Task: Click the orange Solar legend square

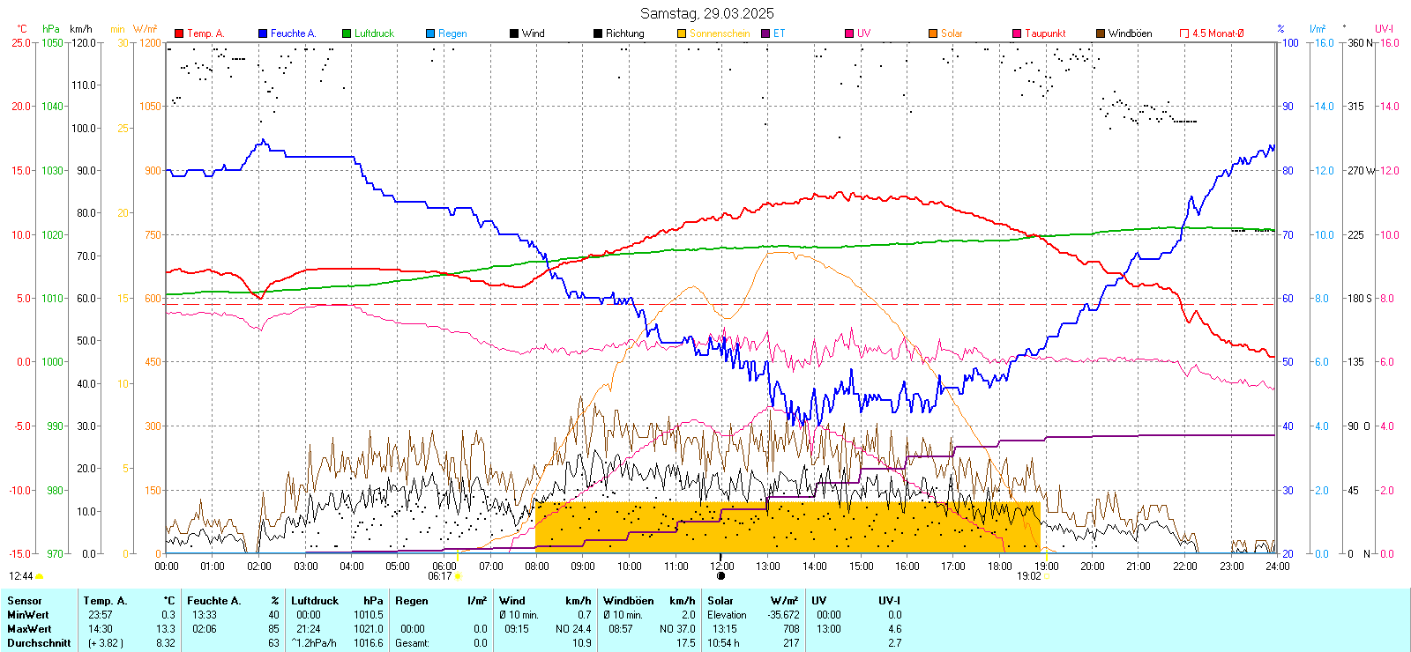Action: point(933,33)
